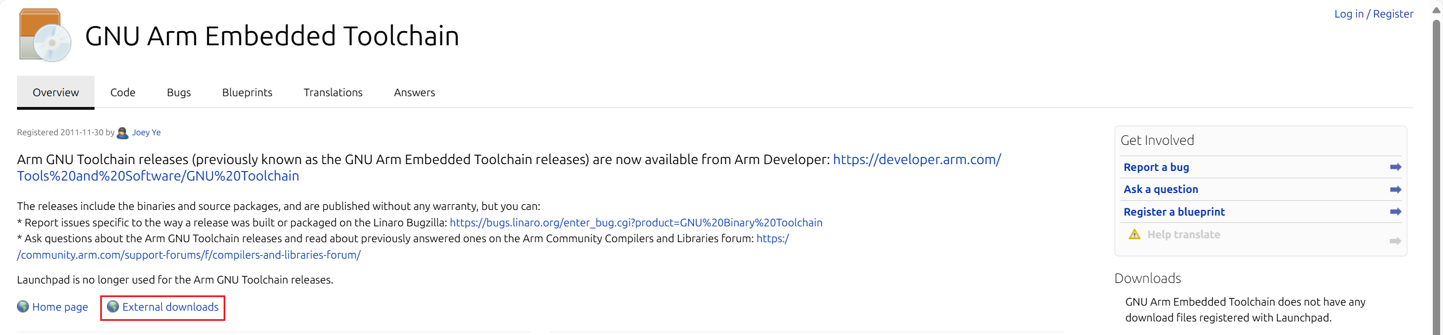Click the Log in / Register link

coord(1373,14)
